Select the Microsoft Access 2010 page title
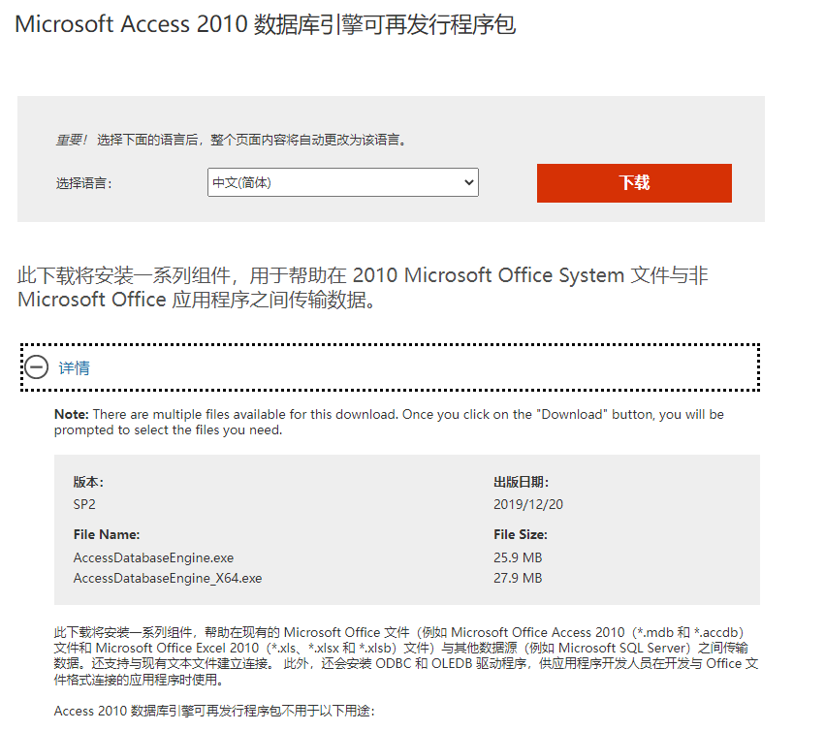The width and height of the screenshot is (825, 731). point(266,24)
